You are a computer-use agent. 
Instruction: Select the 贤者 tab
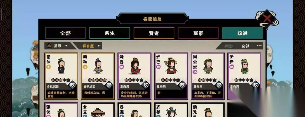154,33
